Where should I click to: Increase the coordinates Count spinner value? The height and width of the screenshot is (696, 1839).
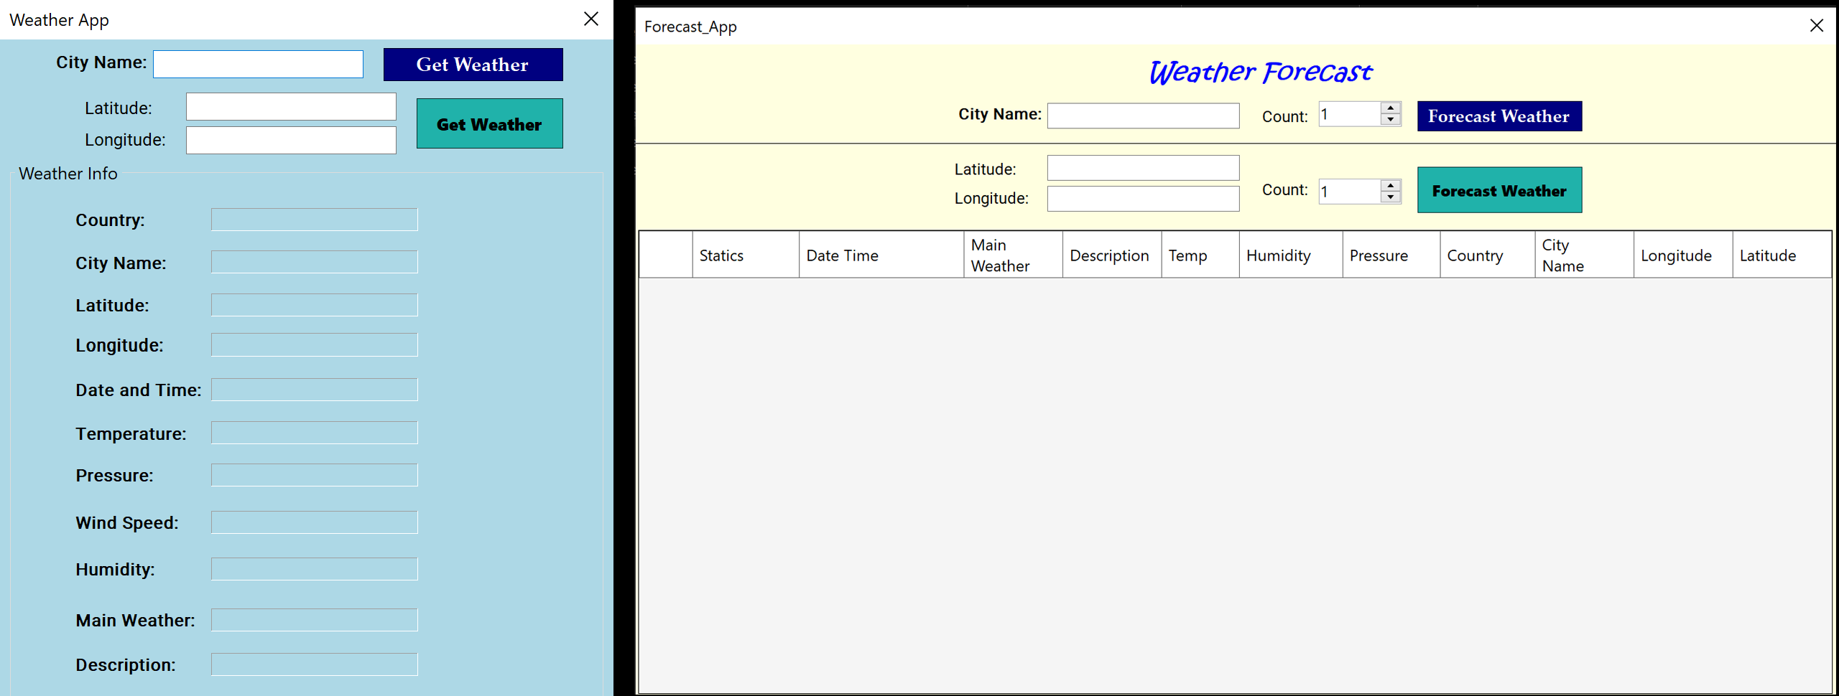pyautogui.click(x=1391, y=185)
